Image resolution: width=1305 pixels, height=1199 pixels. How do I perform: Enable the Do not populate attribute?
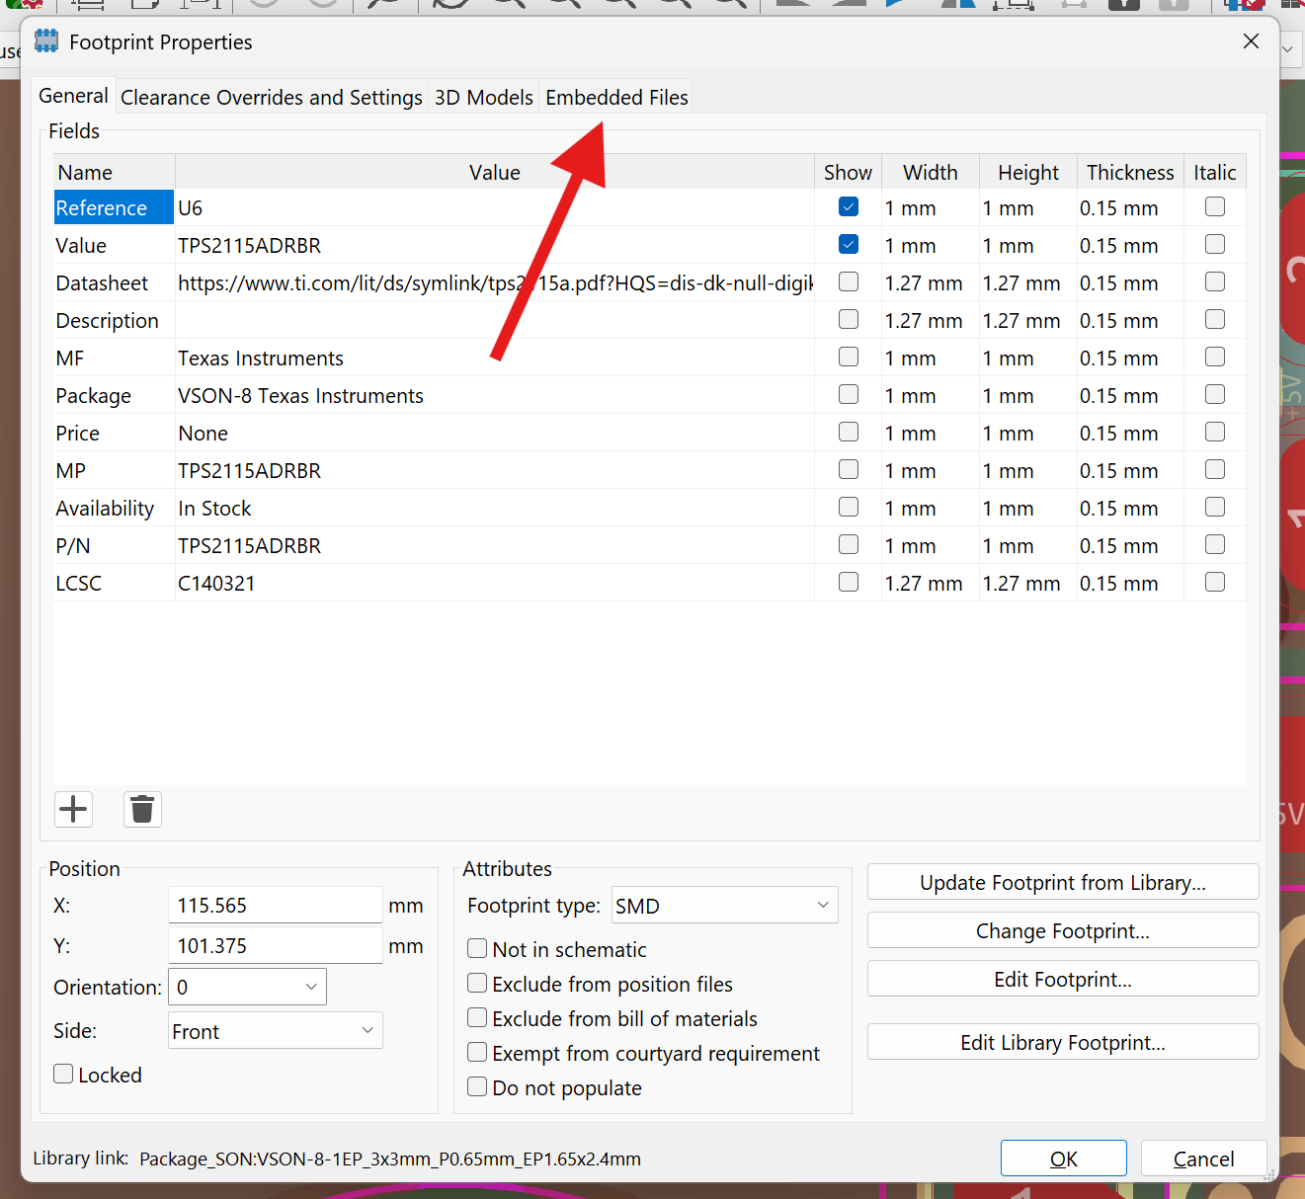pos(477,1086)
